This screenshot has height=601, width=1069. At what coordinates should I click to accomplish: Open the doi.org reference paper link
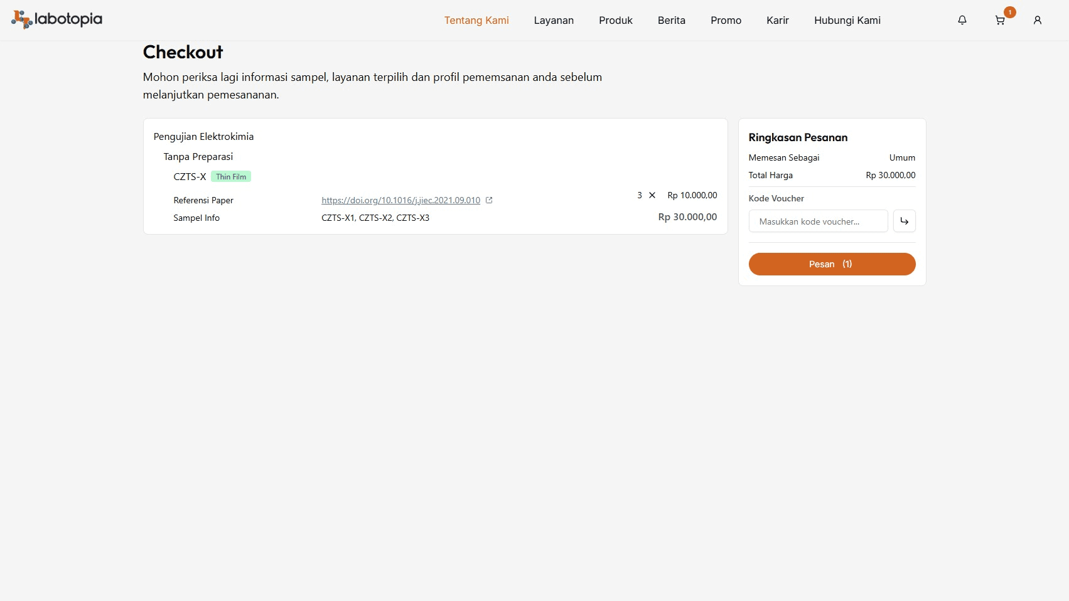pos(400,200)
